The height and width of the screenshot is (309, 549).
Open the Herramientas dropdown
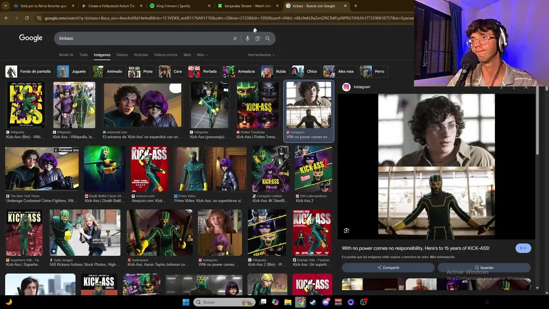click(261, 55)
